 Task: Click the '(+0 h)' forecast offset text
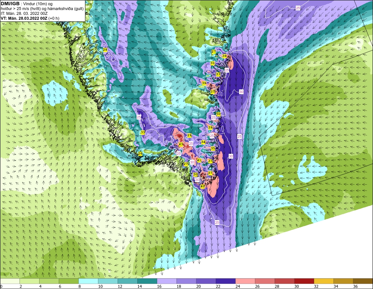[x=54, y=18]
